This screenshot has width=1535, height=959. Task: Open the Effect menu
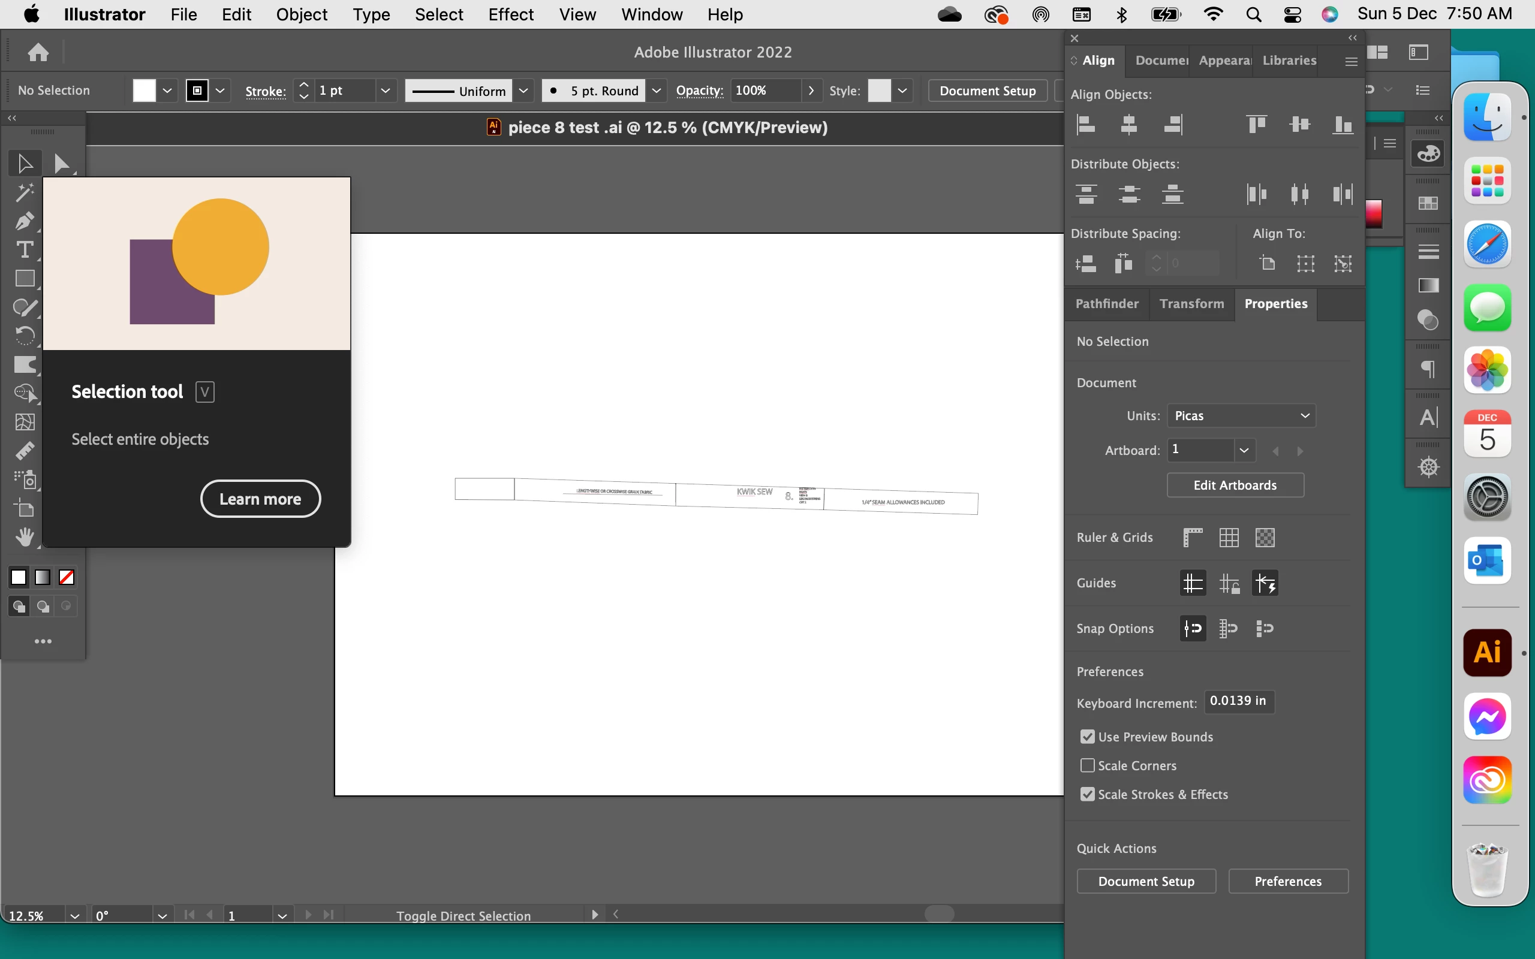(x=511, y=14)
